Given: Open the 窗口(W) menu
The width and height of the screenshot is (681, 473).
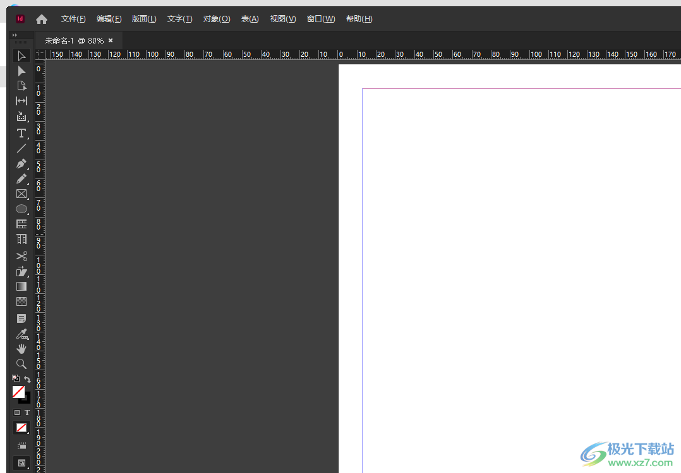Looking at the screenshot, I should 321,19.
